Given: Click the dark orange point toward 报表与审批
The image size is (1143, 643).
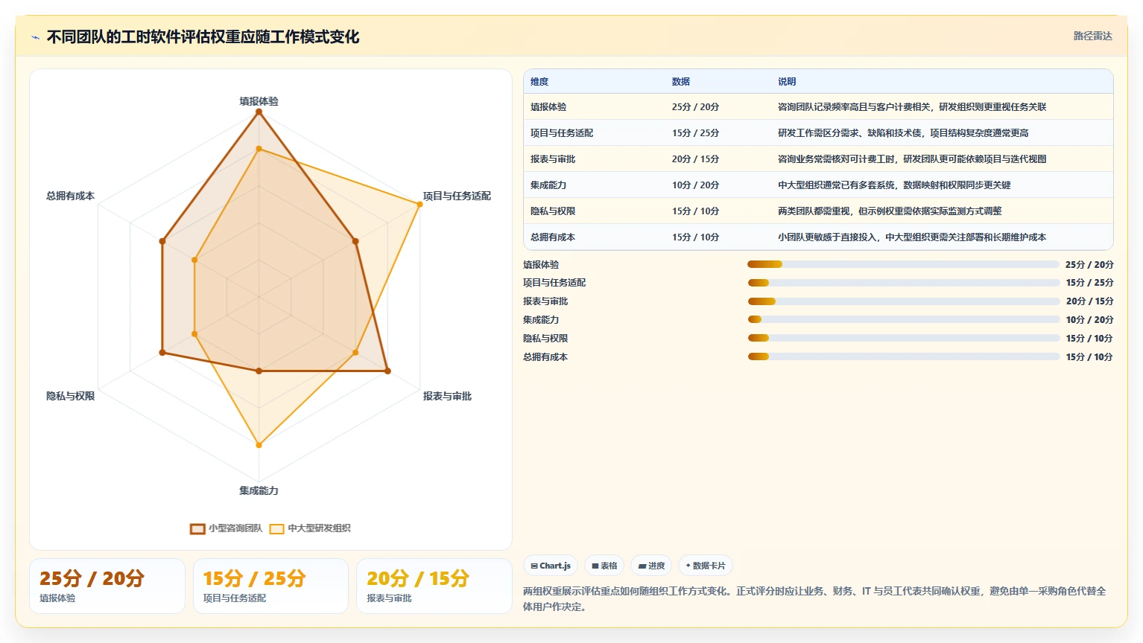Looking at the screenshot, I should click(387, 371).
